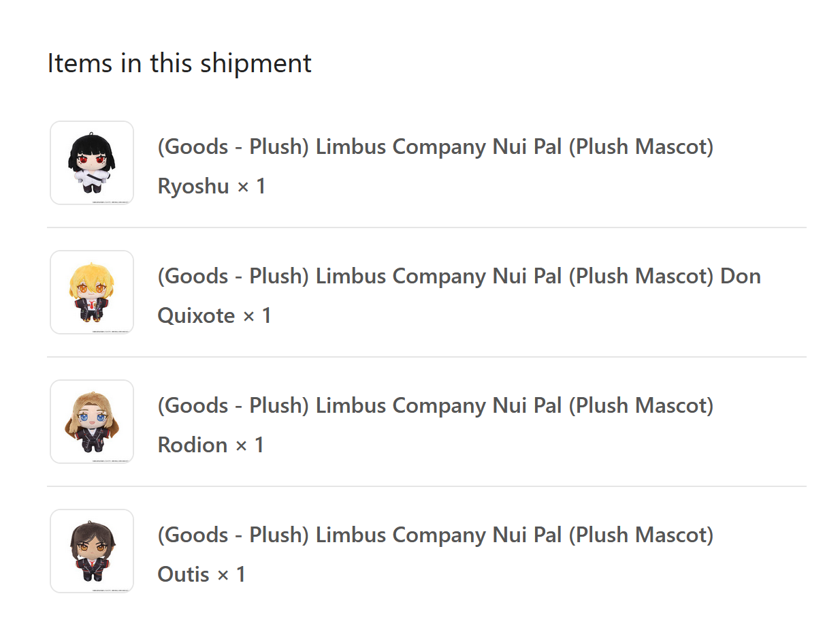Screen dimensions: 825x643
Task: Open the Ryoshu plush thumbnail image
Action: pos(92,163)
